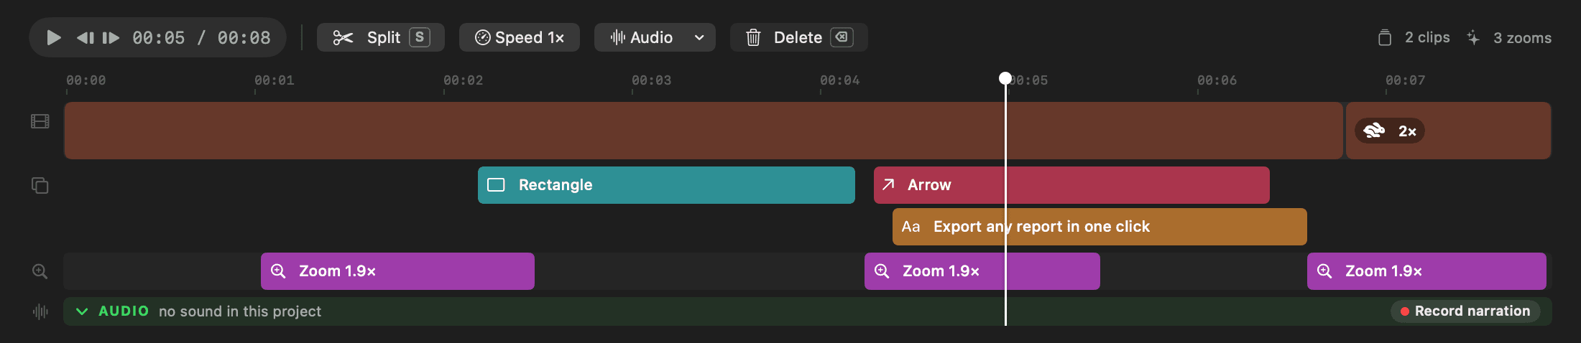
Task: Jump to the 00:04 ruler mark
Action: pyautogui.click(x=839, y=80)
